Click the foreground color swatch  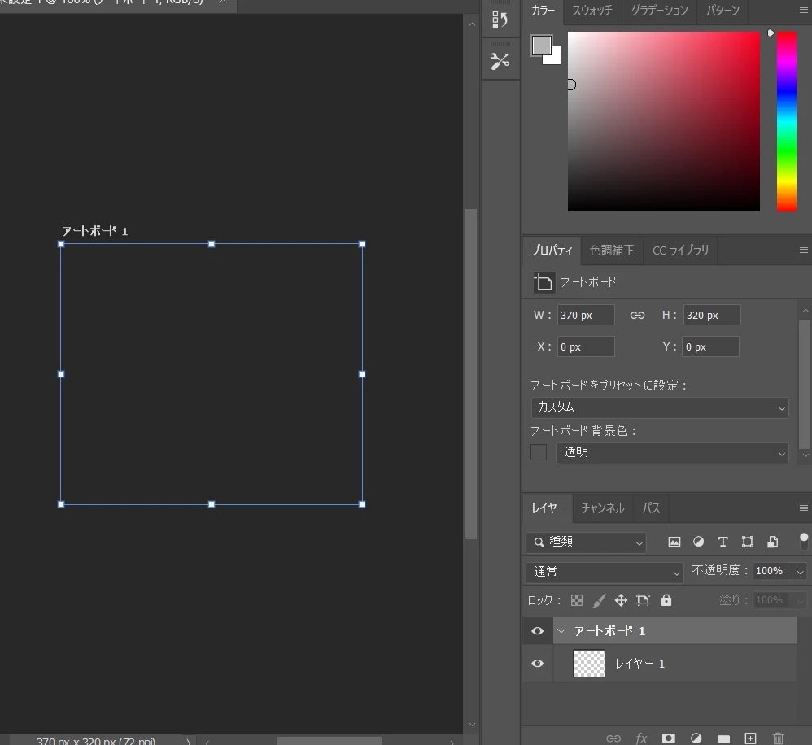(542, 45)
